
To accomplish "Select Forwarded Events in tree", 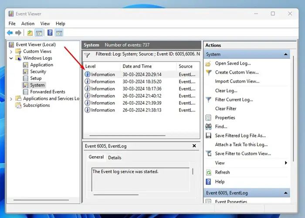I will (x=47, y=92).
